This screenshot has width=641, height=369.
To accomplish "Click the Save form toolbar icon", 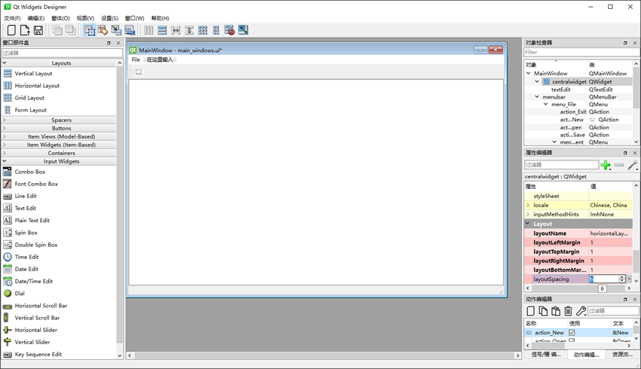I will click(x=38, y=30).
